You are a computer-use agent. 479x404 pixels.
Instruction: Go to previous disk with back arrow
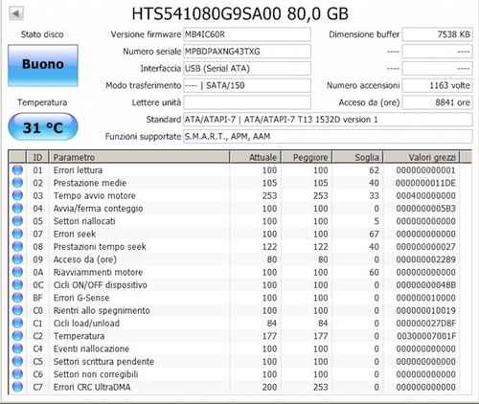[x=16, y=13]
